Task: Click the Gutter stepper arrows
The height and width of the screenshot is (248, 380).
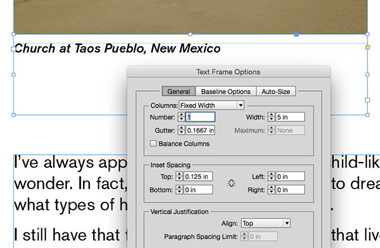Action: tap(181, 130)
